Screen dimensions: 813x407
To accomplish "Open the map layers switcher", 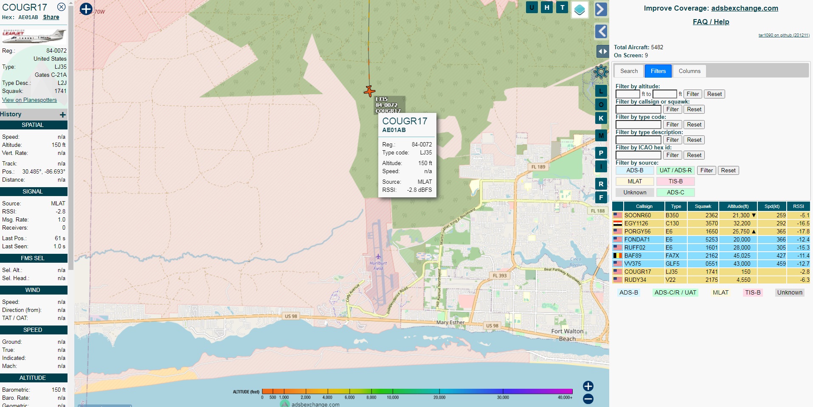I will tap(580, 10).
